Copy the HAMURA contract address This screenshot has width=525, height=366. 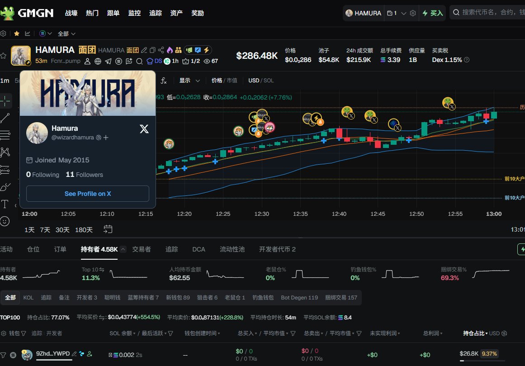coord(152,50)
